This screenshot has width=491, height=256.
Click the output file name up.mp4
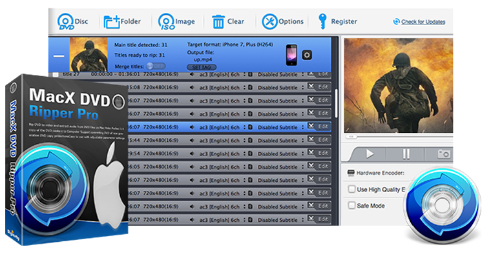(203, 59)
